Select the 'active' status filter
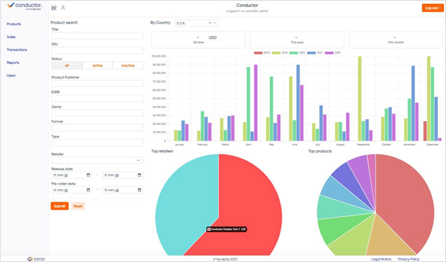The image size is (446, 262). (x=97, y=65)
